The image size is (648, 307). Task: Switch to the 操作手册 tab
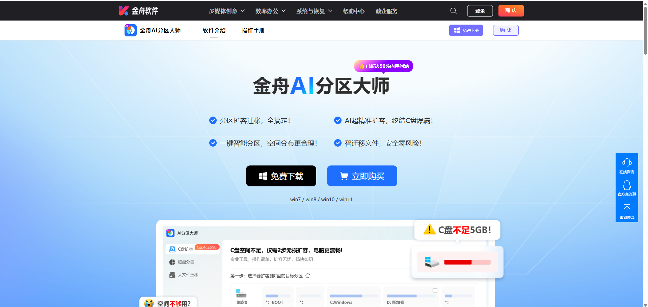[x=253, y=30]
